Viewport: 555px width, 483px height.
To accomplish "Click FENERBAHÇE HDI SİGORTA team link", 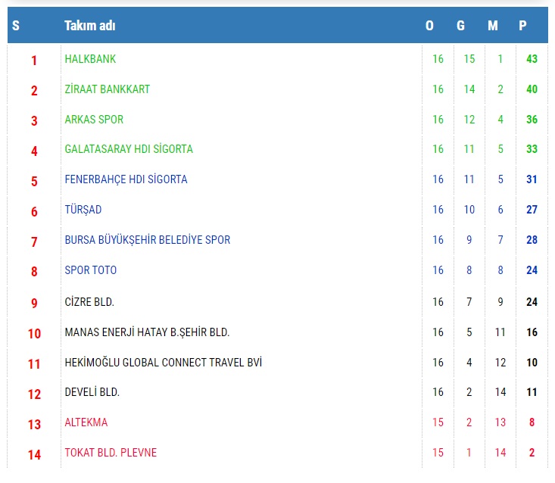I will coord(126,179).
